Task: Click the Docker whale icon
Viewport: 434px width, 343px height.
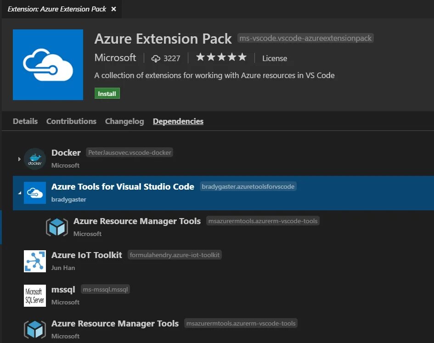Action: click(x=35, y=159)
